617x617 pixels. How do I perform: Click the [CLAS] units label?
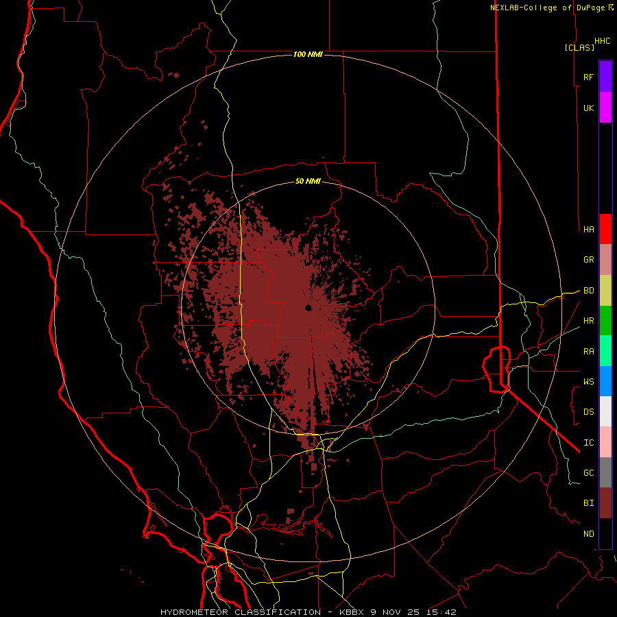point(579,47)
